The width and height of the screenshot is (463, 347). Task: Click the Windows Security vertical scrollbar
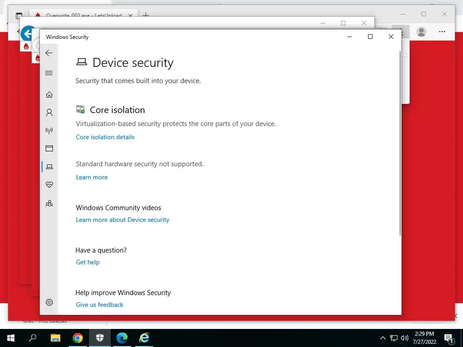pyautogui.click(x=400, y=143)
